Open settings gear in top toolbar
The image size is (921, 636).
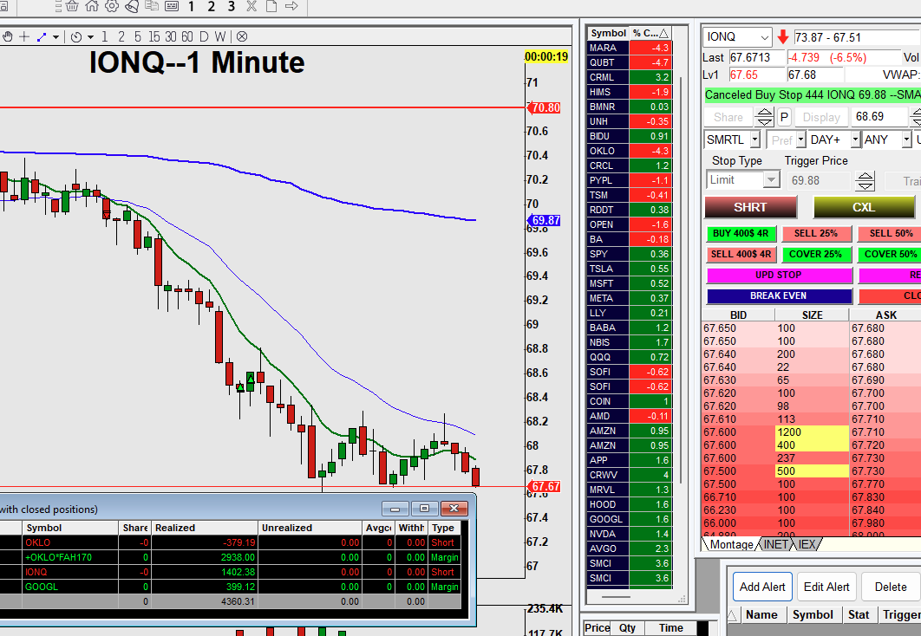tap(112, 6)
